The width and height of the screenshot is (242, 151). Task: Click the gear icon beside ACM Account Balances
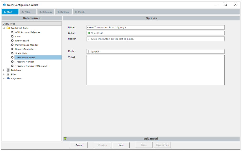[x=12, y=32]
